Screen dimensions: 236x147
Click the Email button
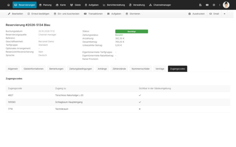[x=214, y=14]
